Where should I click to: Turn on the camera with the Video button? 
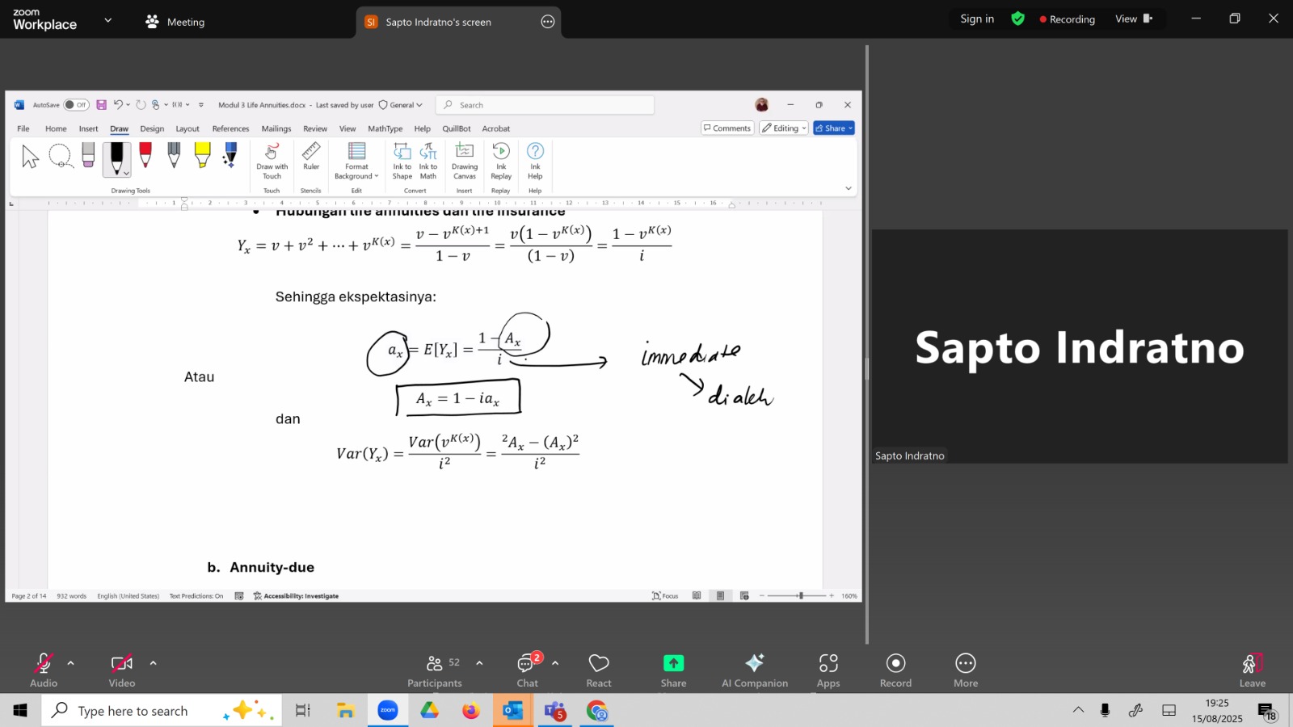tap(122, 664)
